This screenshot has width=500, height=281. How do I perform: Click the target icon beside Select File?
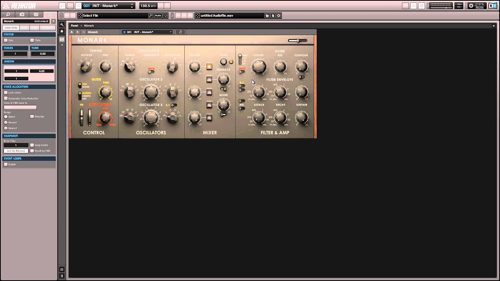80,16
